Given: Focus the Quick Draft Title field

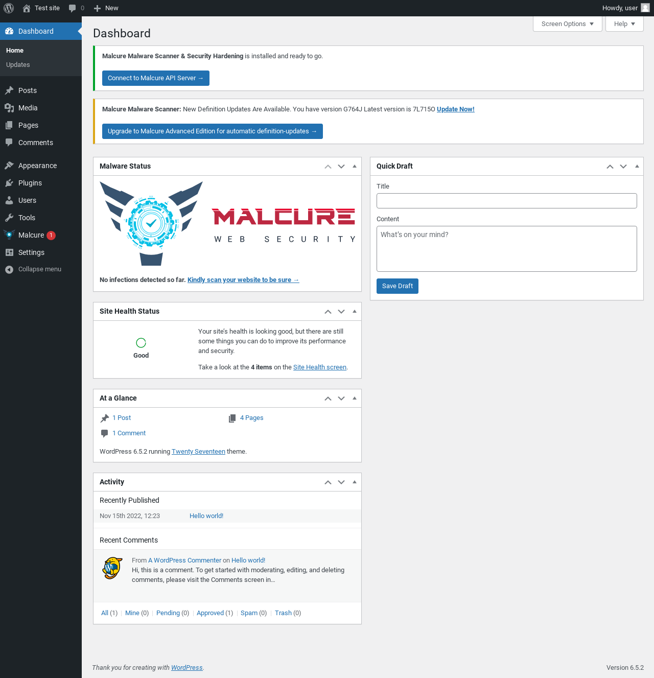Looking at the screenshot, I should point(507,201).
